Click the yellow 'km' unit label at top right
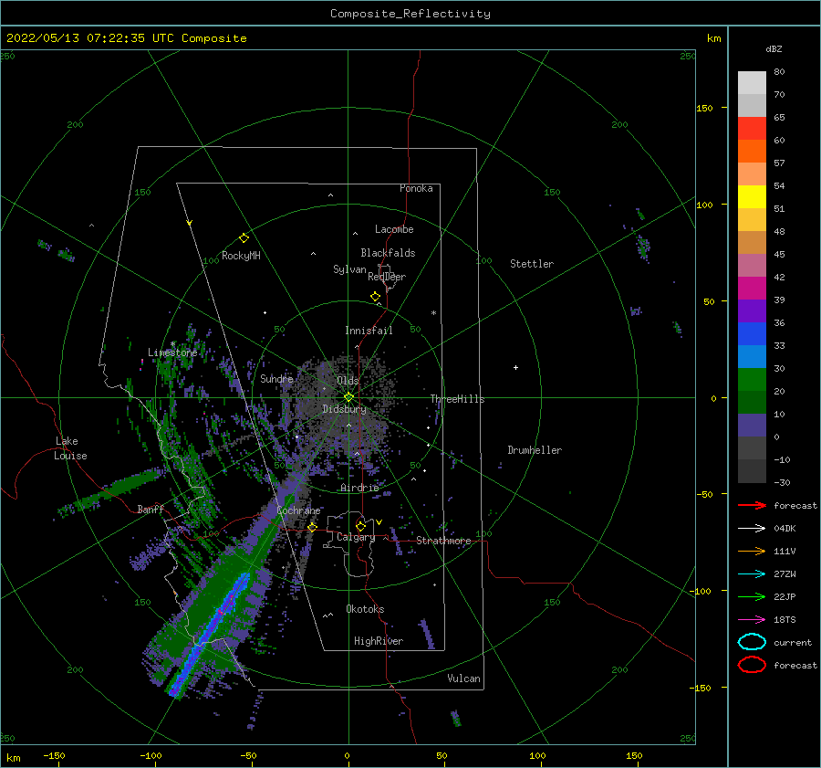Screen dimensions: 821x768 [x=713, y=38]
